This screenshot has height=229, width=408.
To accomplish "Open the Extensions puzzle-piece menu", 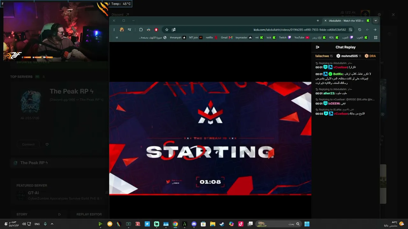I will [141, 30].
